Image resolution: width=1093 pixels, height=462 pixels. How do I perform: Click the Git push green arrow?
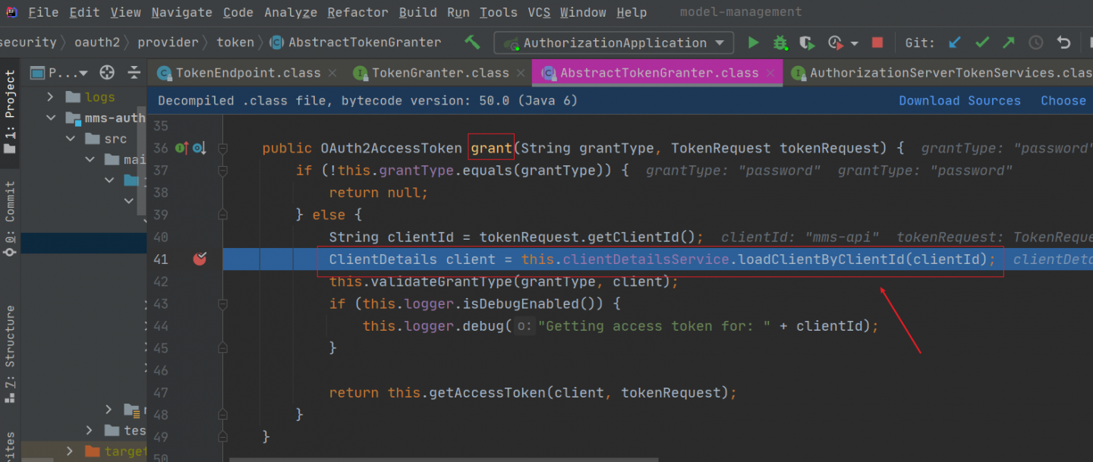[1009, 43]
